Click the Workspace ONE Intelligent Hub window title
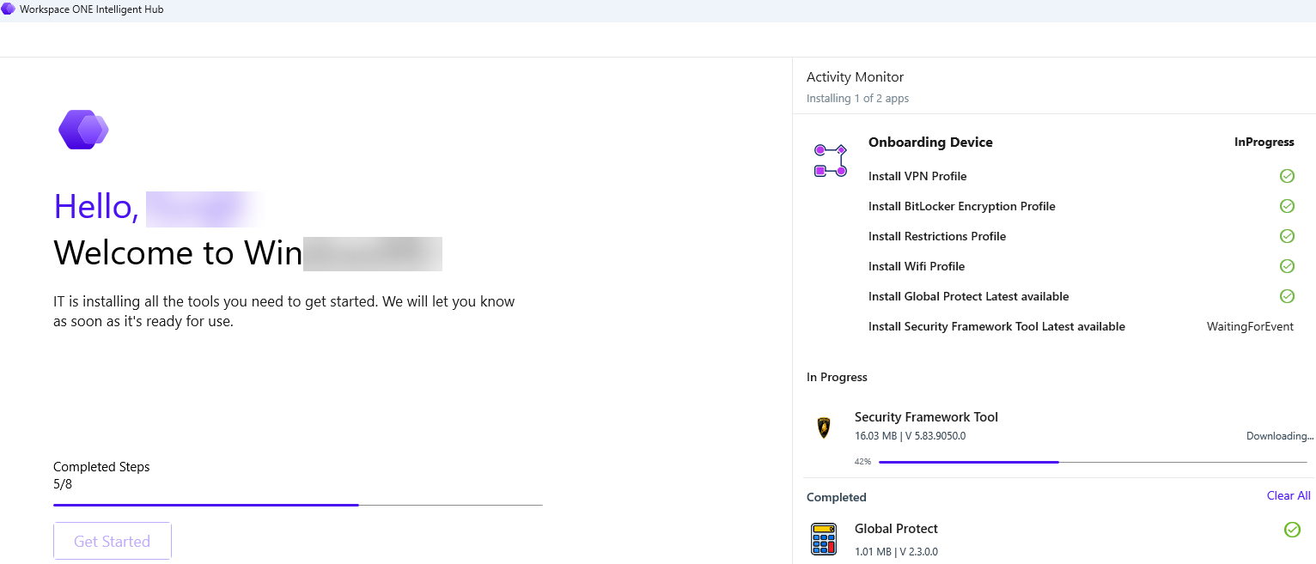This screenshot has width=1316, height=564. click(x=91, y=9)
